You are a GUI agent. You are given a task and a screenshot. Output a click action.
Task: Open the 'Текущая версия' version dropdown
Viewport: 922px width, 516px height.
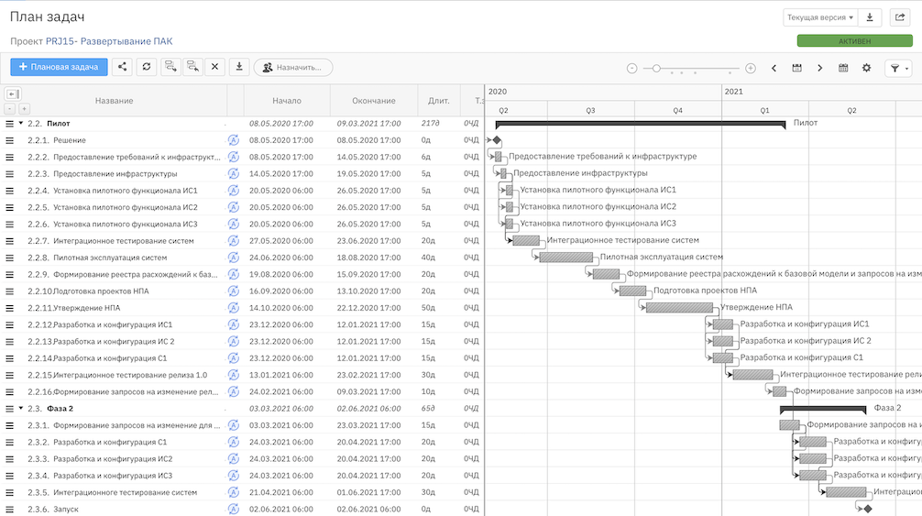820,17
